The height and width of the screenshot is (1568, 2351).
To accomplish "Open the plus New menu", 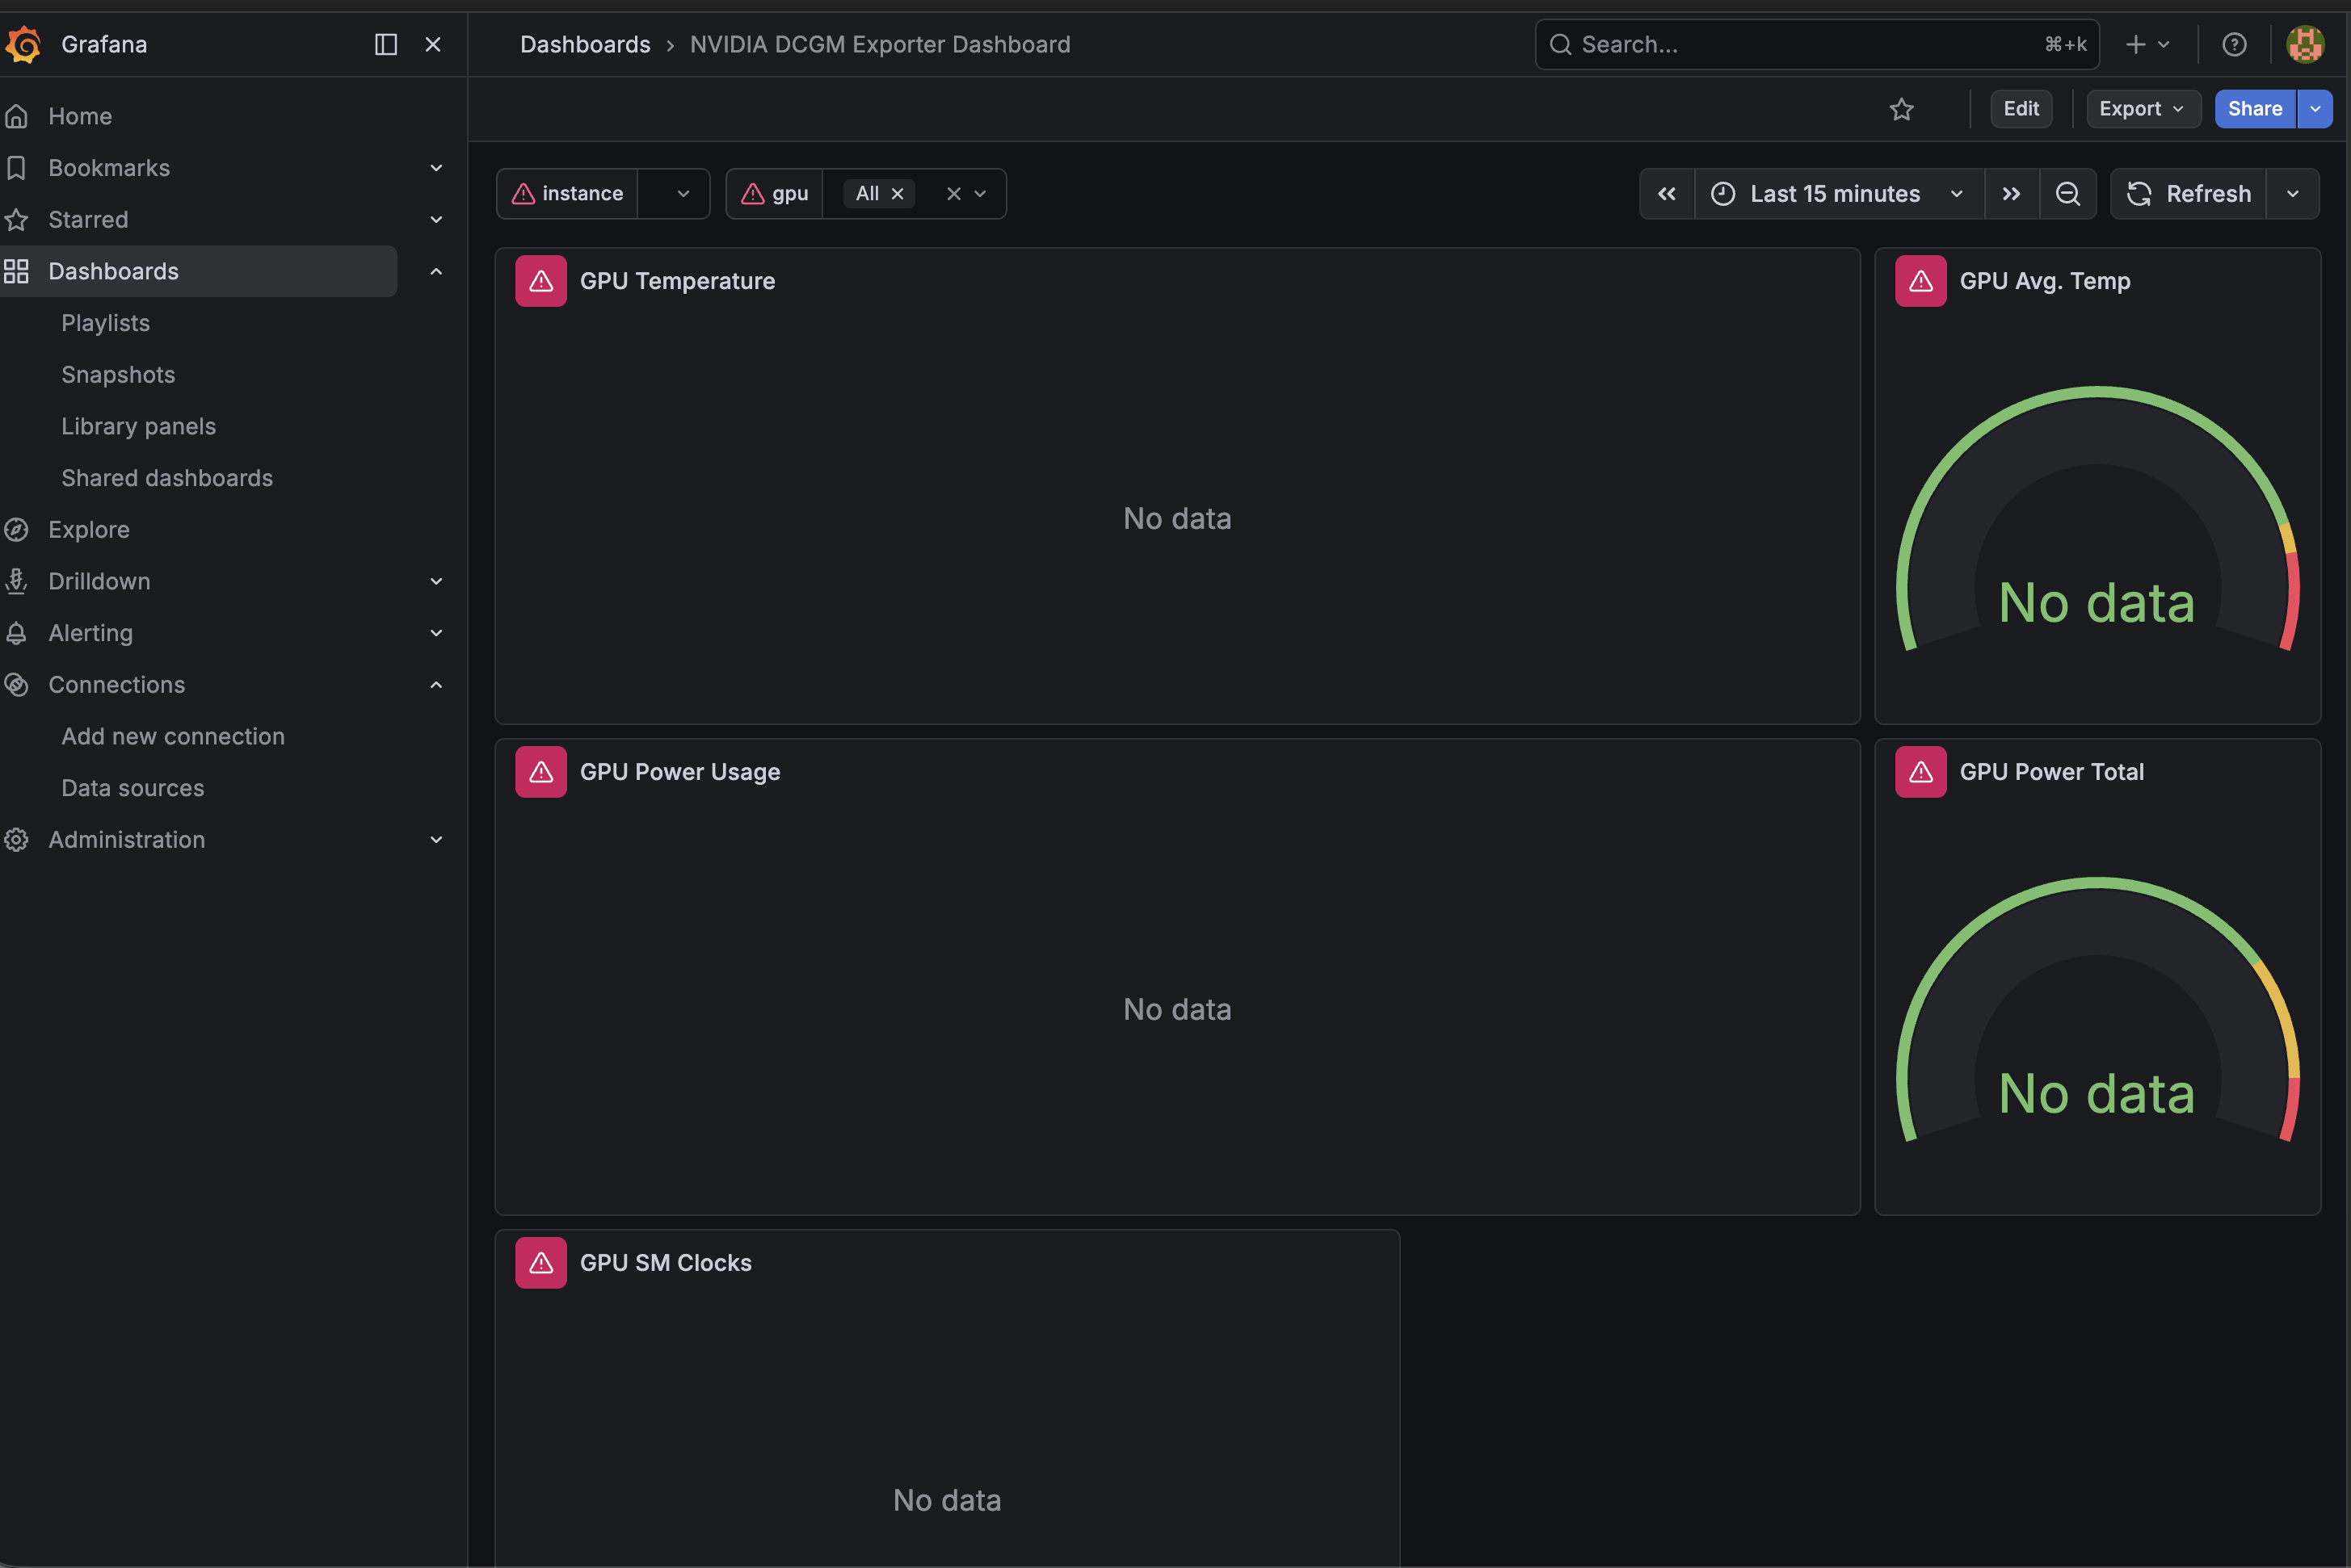I will pos(2147,44).
